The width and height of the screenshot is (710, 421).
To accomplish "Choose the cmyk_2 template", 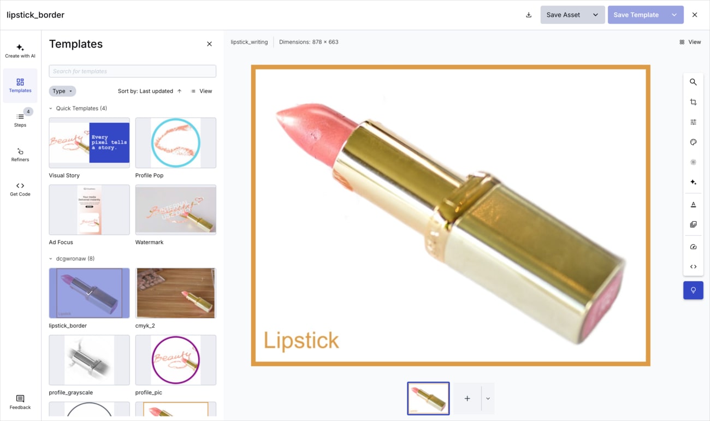I will 176,293.
